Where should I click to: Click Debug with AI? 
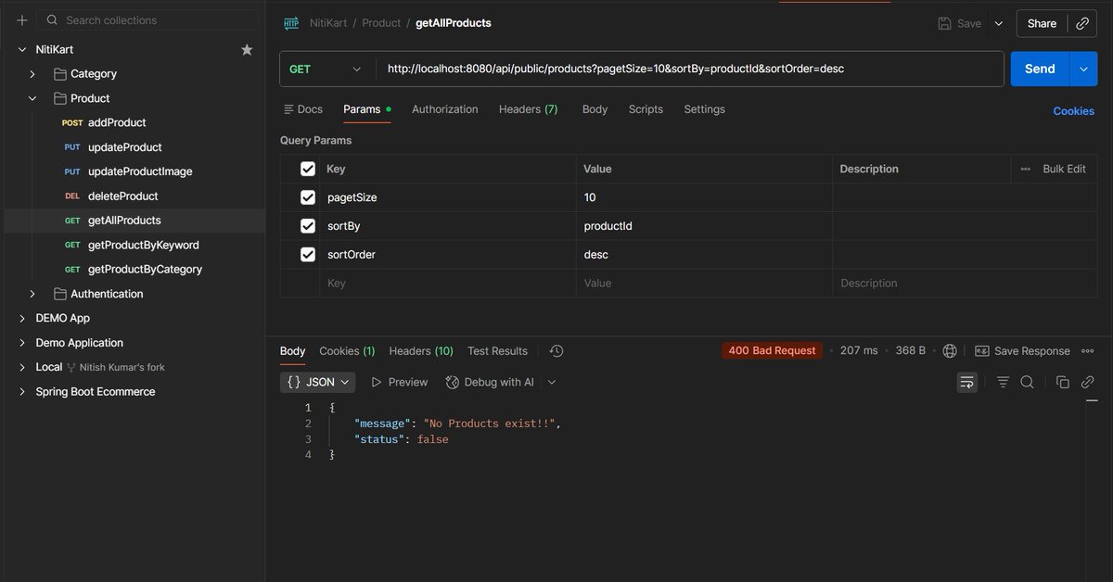coord(490,382)
